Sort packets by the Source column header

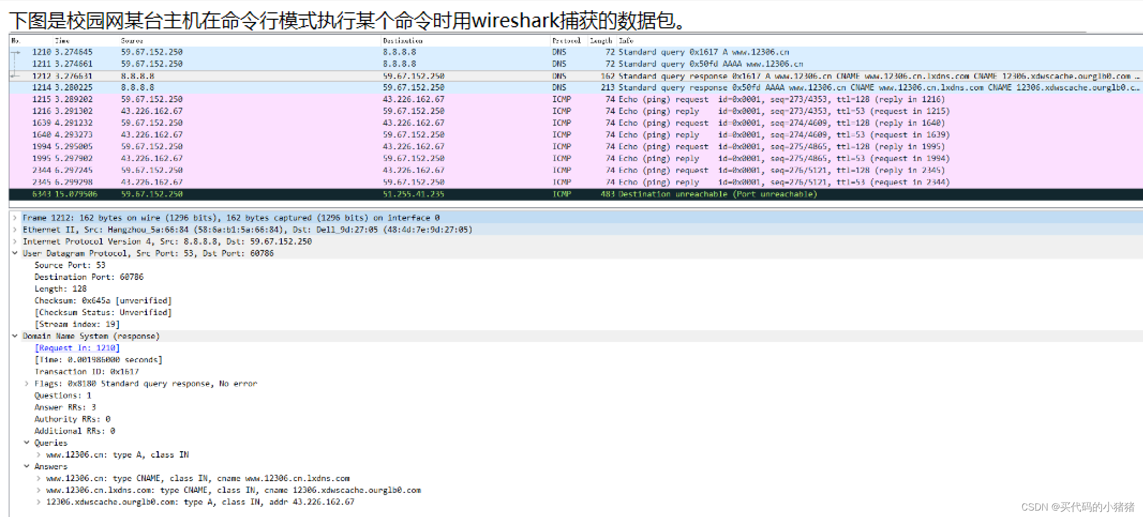click(x=132, y=41)
